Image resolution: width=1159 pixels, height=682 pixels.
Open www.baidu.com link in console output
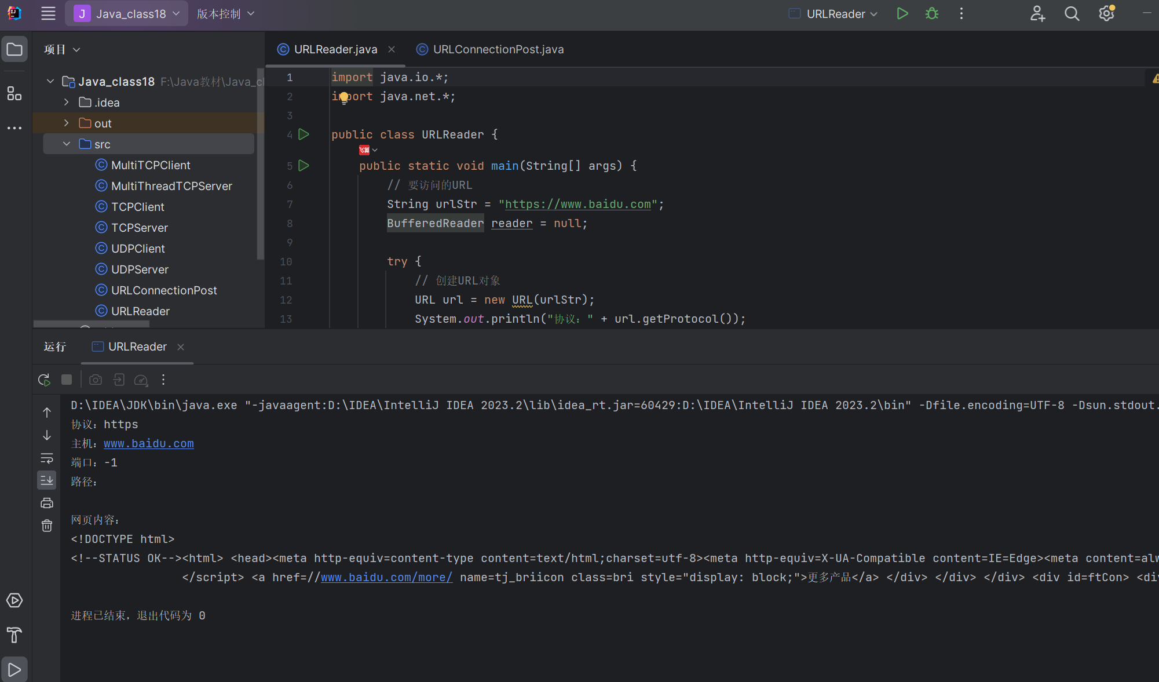tap(149, 443)
